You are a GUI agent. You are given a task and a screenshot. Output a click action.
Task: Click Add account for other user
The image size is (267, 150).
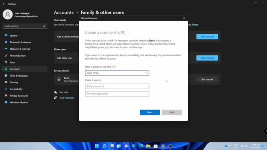pyautogui.click(x=207, y=58)
